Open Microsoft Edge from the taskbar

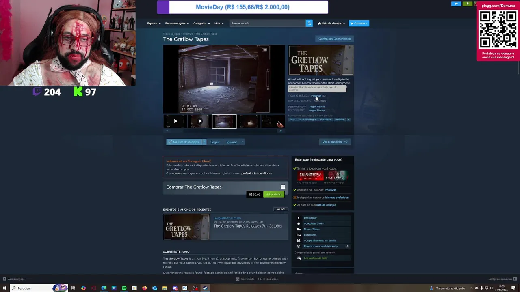pos(104,288)
